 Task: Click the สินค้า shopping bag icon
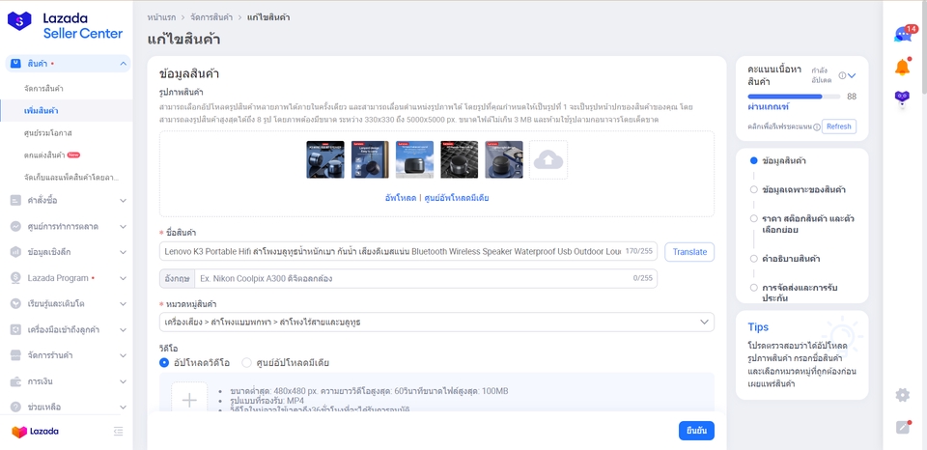(x=16, y=64)
